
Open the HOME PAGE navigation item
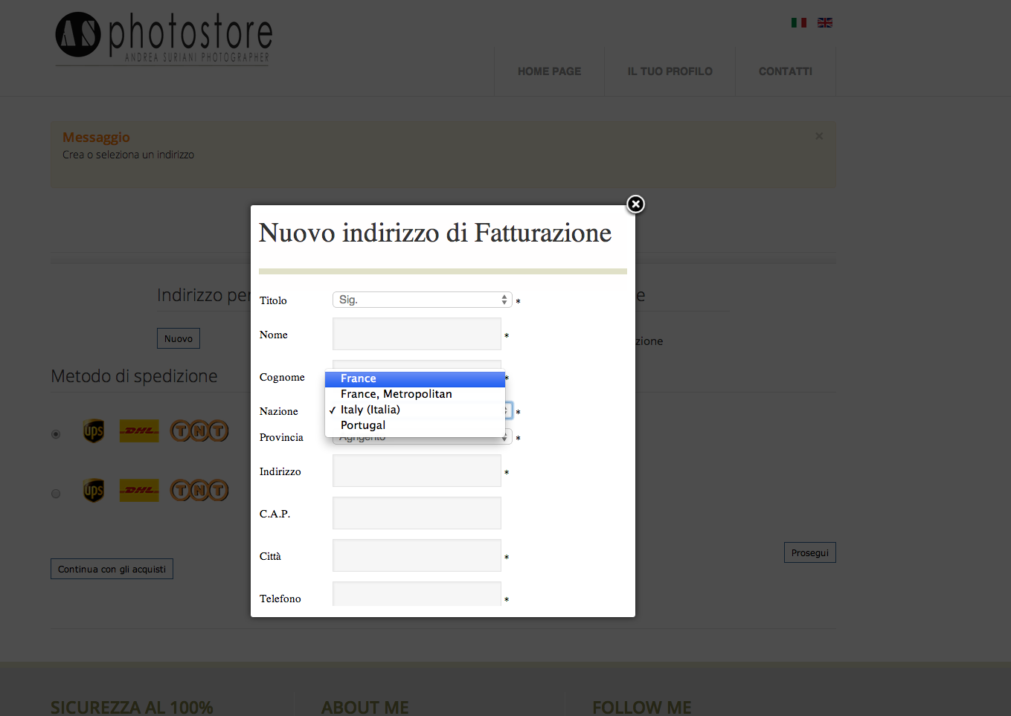(x=549, y=71)
